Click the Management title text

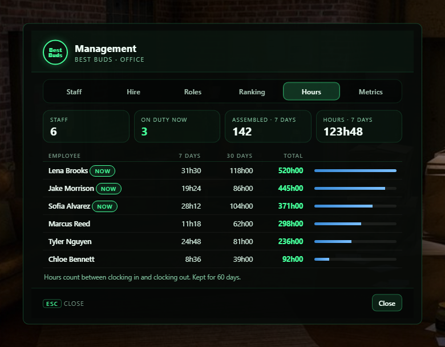point(106,49)
